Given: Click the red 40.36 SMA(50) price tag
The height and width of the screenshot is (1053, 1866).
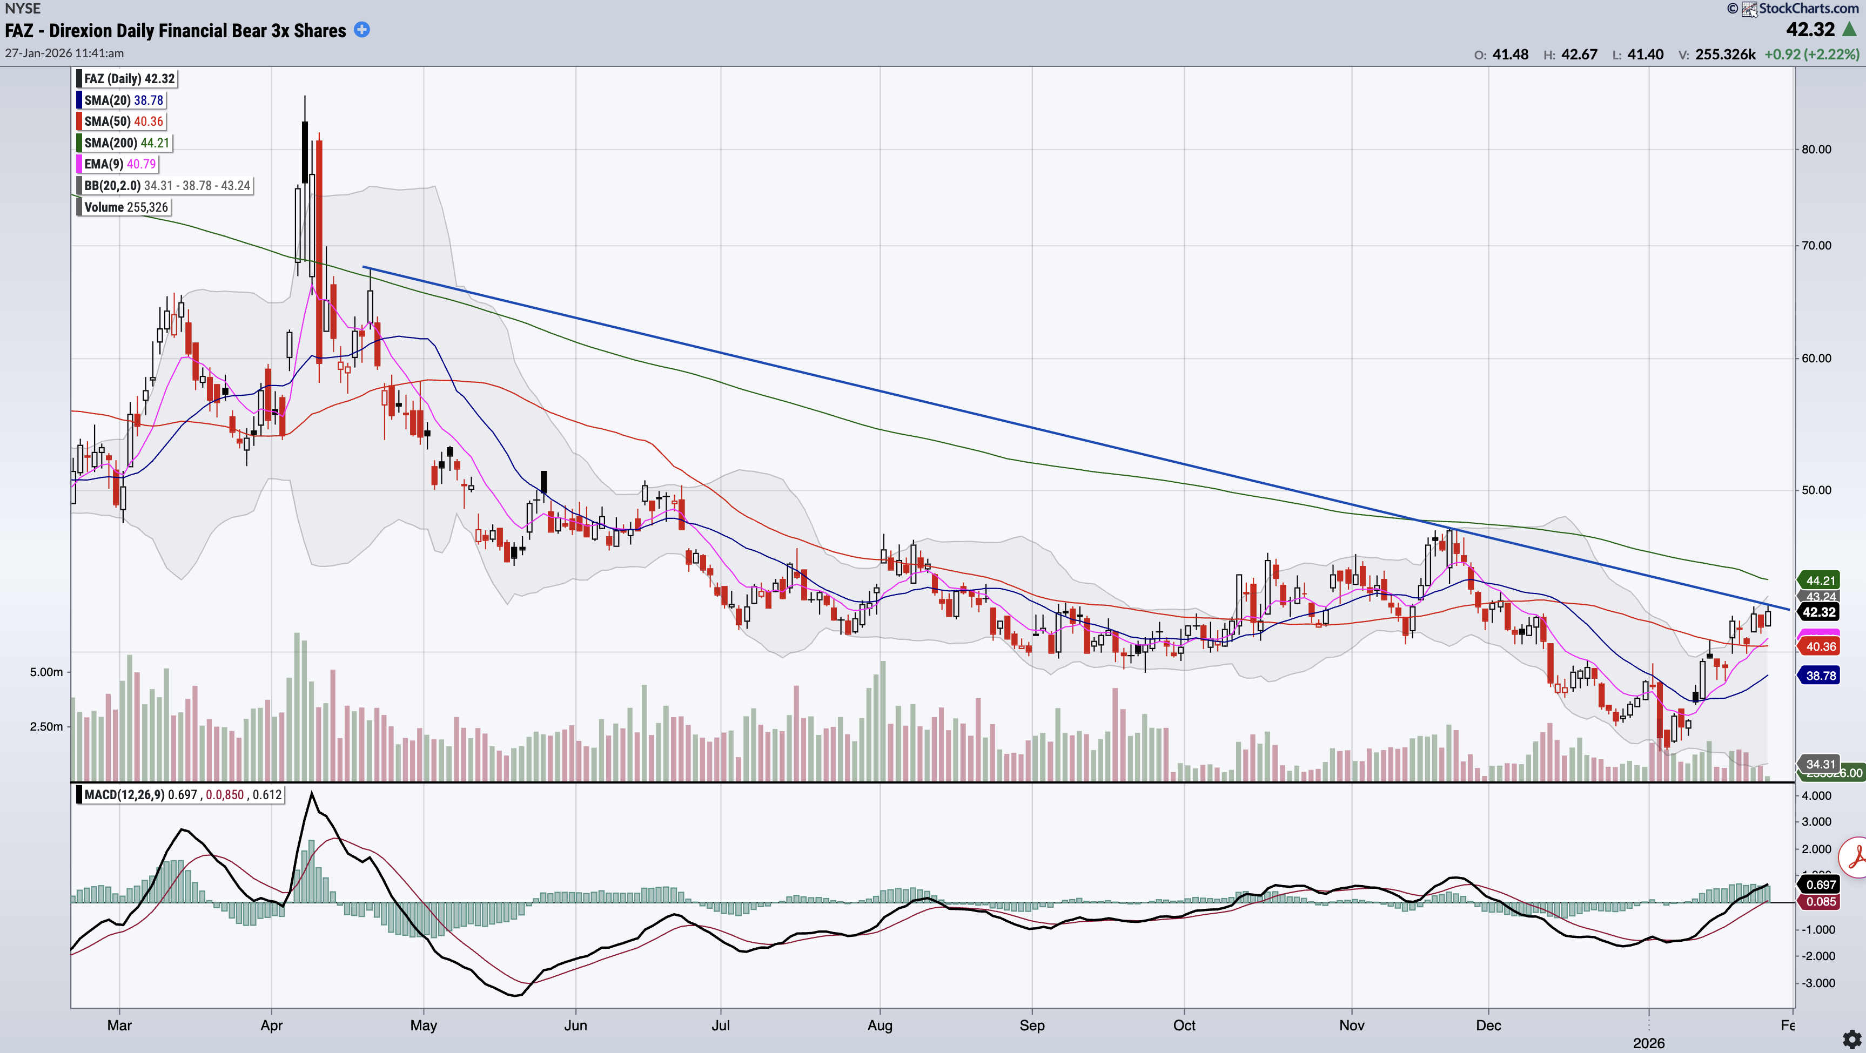Looking at the screenshot, I should pyautogui.click(x=1819, y=647).
